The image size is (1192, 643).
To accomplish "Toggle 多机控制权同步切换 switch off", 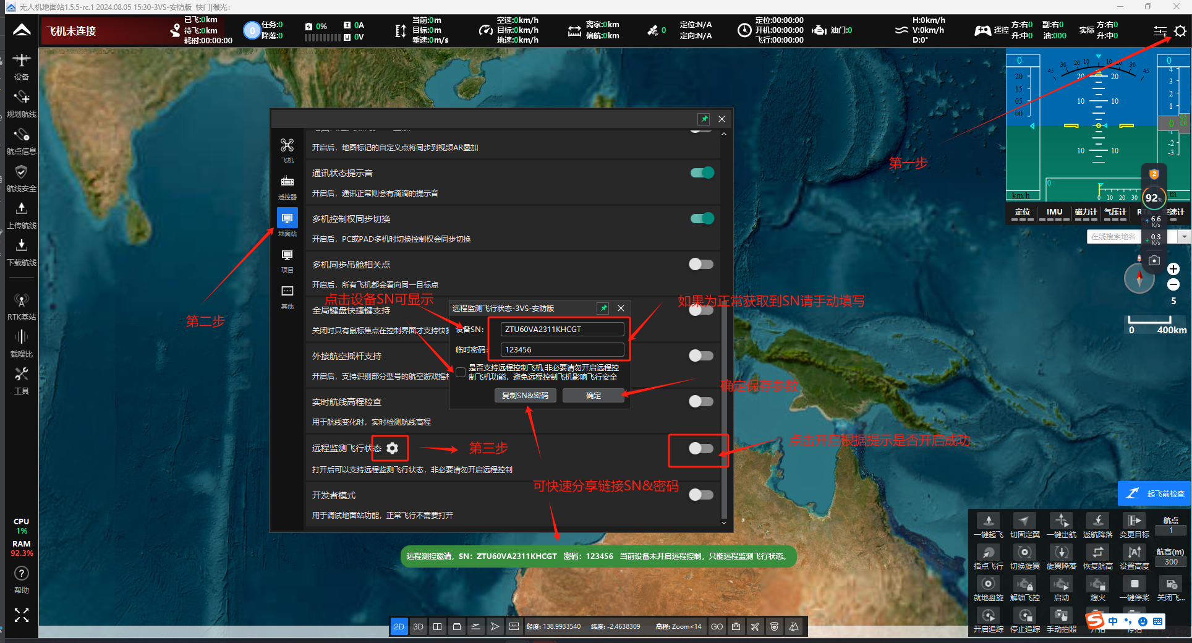I will [702, 218].
